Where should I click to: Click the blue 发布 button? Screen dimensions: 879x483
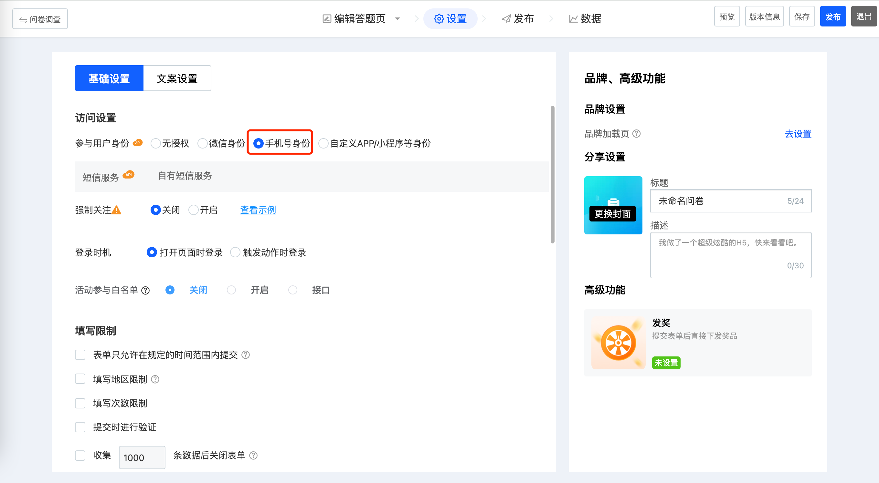point(832,16)
